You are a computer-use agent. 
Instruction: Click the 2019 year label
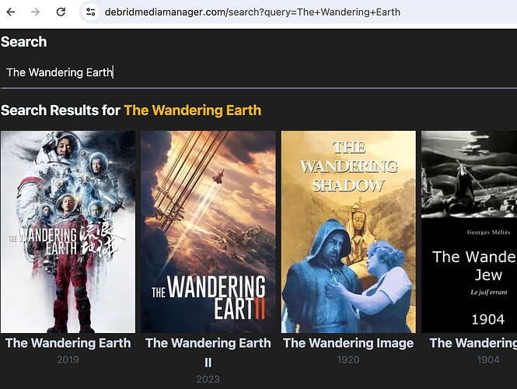point(68,360)
